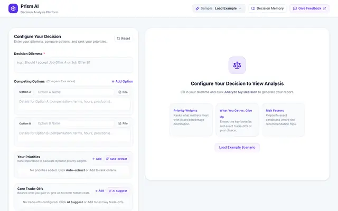Click the Configure Your Decision heading
Screen dimensions: 338x211
click(37, 36)
